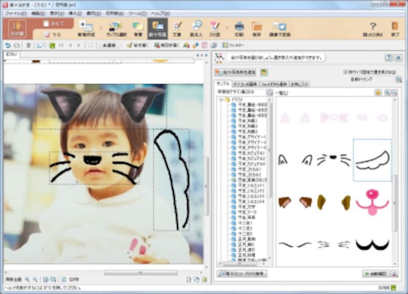Toggle the frame-size fixed replace checkbox

click(346, 72)
